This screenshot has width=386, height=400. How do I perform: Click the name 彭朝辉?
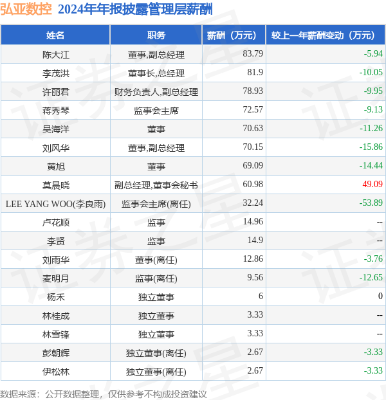point(55,353)
